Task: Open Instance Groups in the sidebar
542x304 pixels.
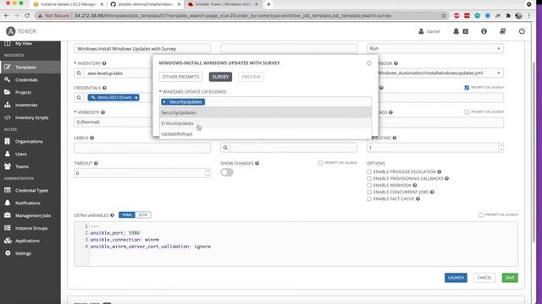Action: click(30, 228)
